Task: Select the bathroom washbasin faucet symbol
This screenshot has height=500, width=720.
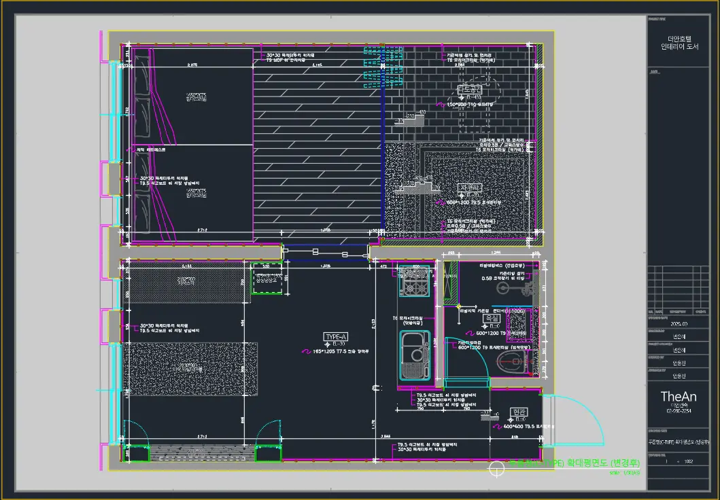Action: coord(517,289)
